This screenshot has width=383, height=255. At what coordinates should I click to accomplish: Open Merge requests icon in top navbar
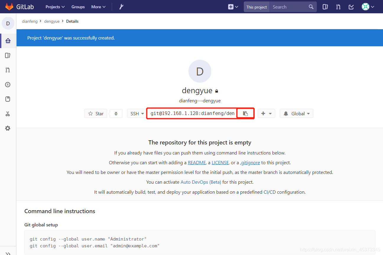click(x=338, y=7)
